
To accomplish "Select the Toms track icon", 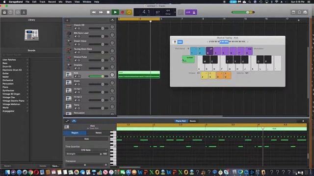I will tap(69, 107).
